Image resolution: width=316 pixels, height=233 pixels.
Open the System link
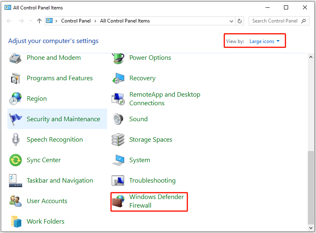coord(140,160)
